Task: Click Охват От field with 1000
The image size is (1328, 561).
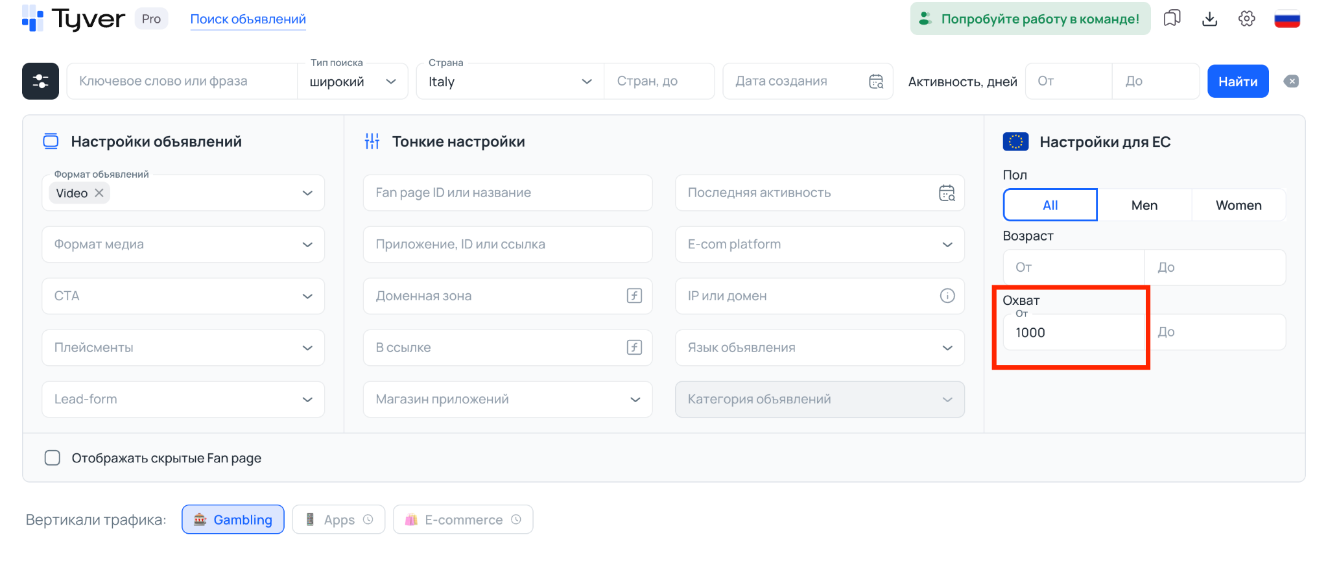Action: (x=1074, y=332)
